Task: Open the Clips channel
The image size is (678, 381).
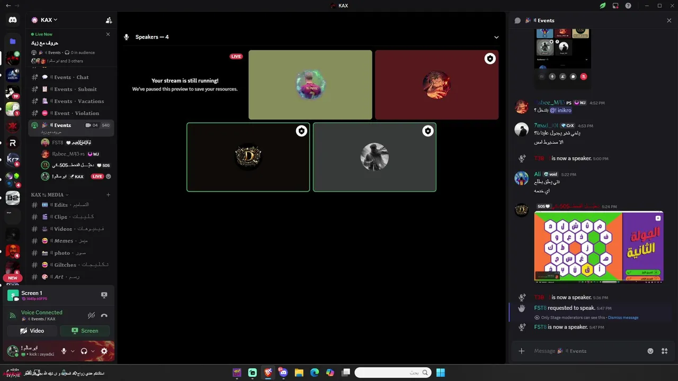Action: (70, 217)
